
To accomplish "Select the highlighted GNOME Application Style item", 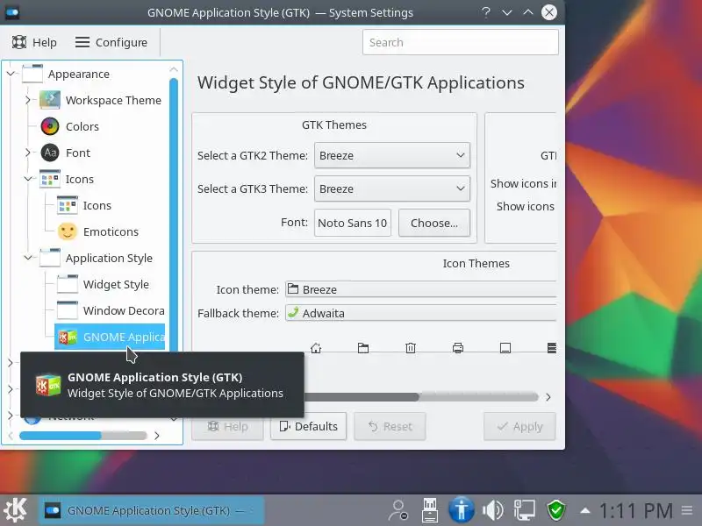I will 110,337.
